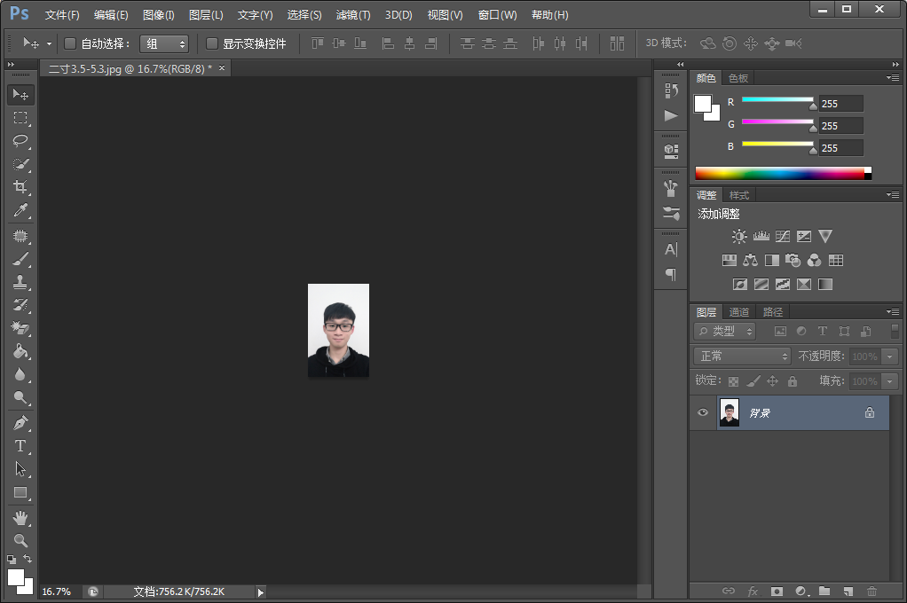The image size is (907, 603).
Task: Select the Eyedropper tool
Action: [20, 210]
